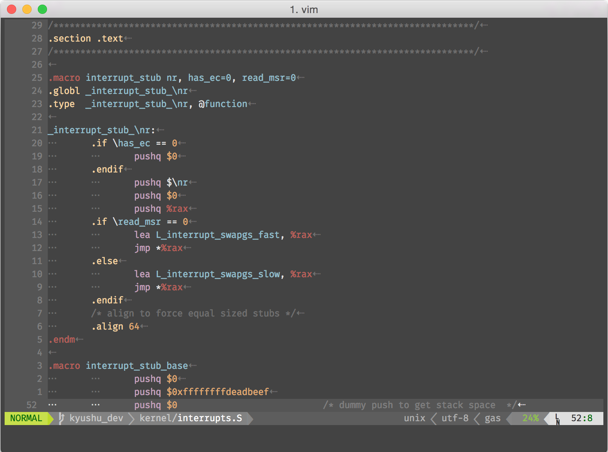Viewport: 608px width, 452px height.
Task: Maximize the window with the green button
Action: pyautogui.click(x=42, y=9)
